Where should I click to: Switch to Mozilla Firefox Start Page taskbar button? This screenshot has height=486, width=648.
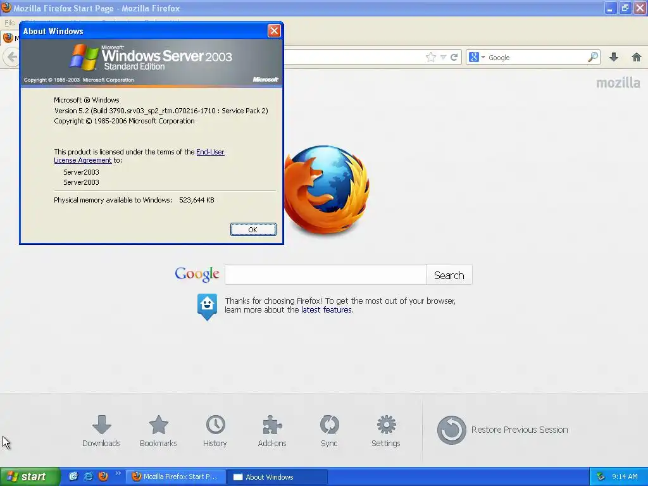[x=176, y=477]
